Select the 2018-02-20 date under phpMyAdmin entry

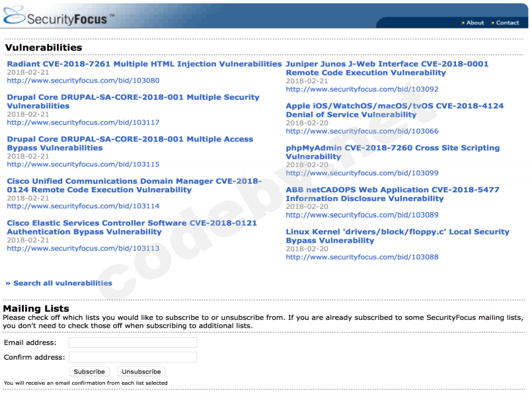tap(307, 165)
